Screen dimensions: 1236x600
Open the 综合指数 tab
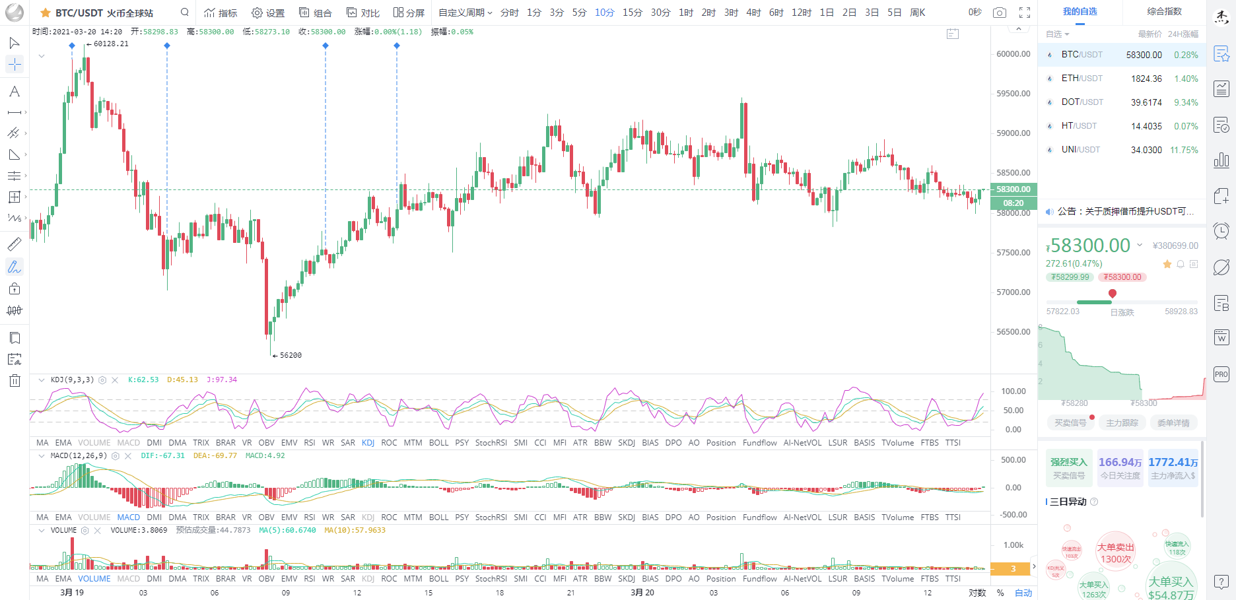pos(1164,12)
